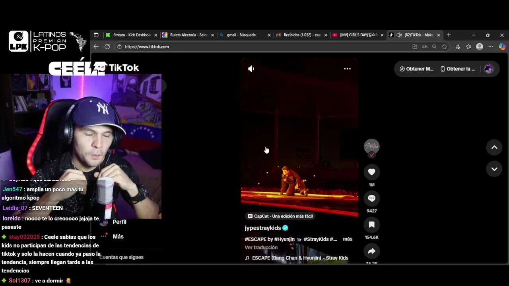Open the #ESCAPE hashtag
The image size is (509, 286).
point(255,239)
